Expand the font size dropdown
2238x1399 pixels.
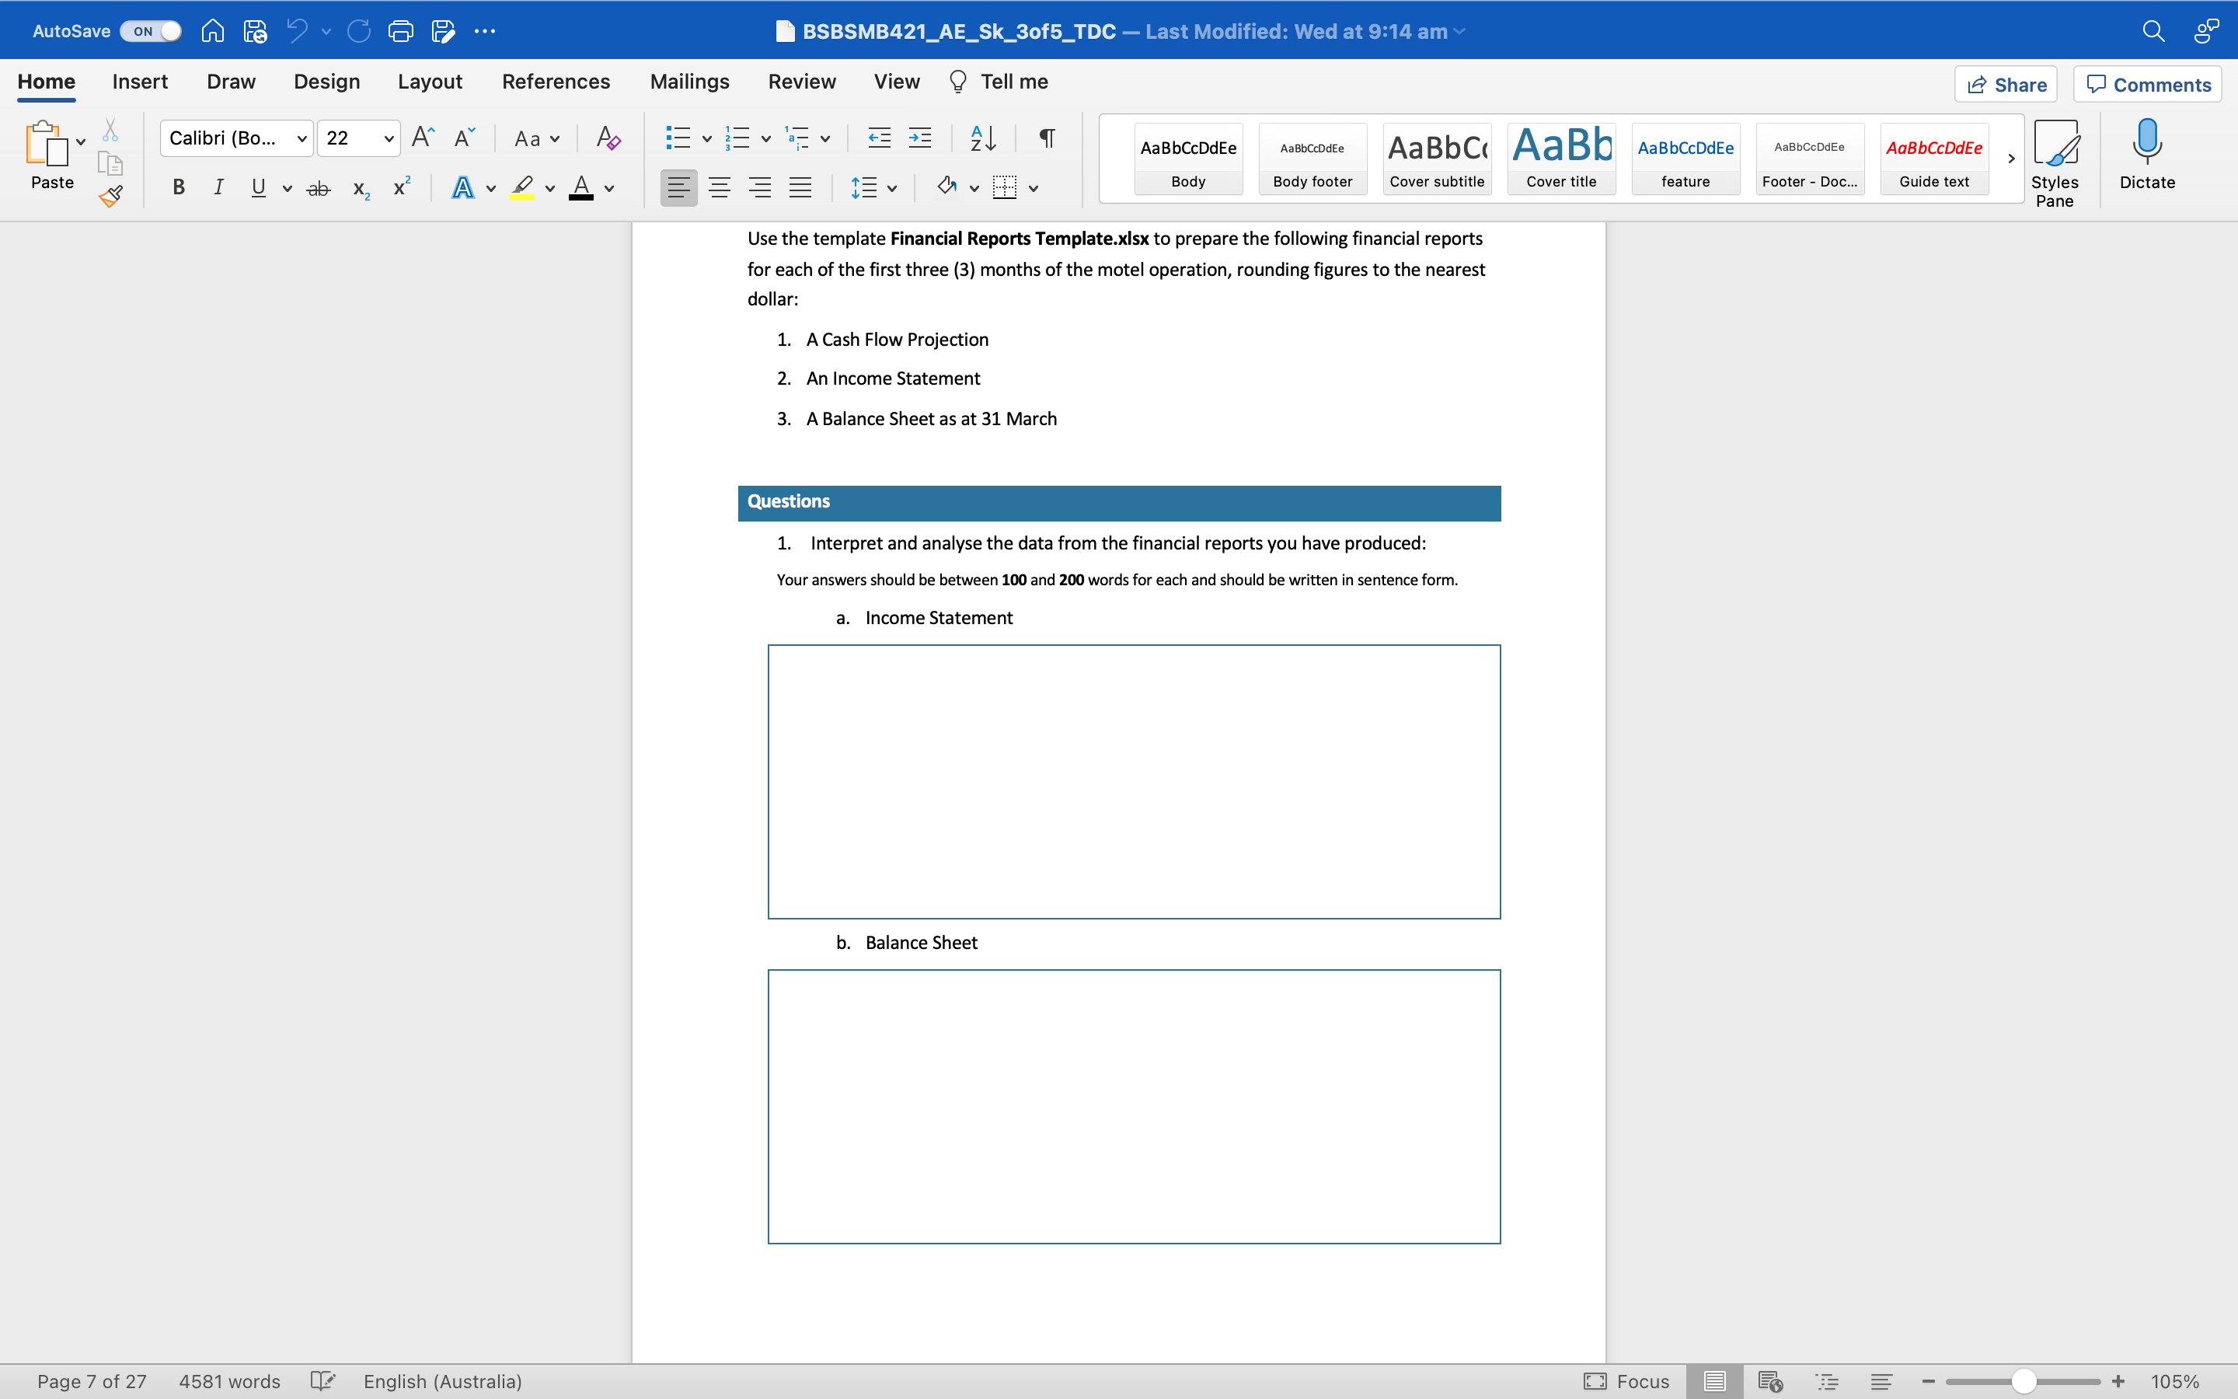(x=389, y=138)
